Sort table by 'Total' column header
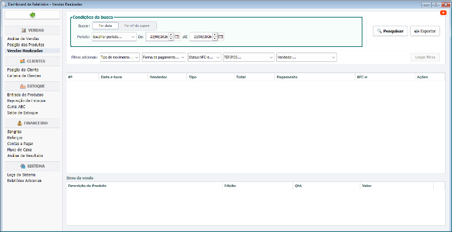The image size is (452, 232). [x=254, y=77]
